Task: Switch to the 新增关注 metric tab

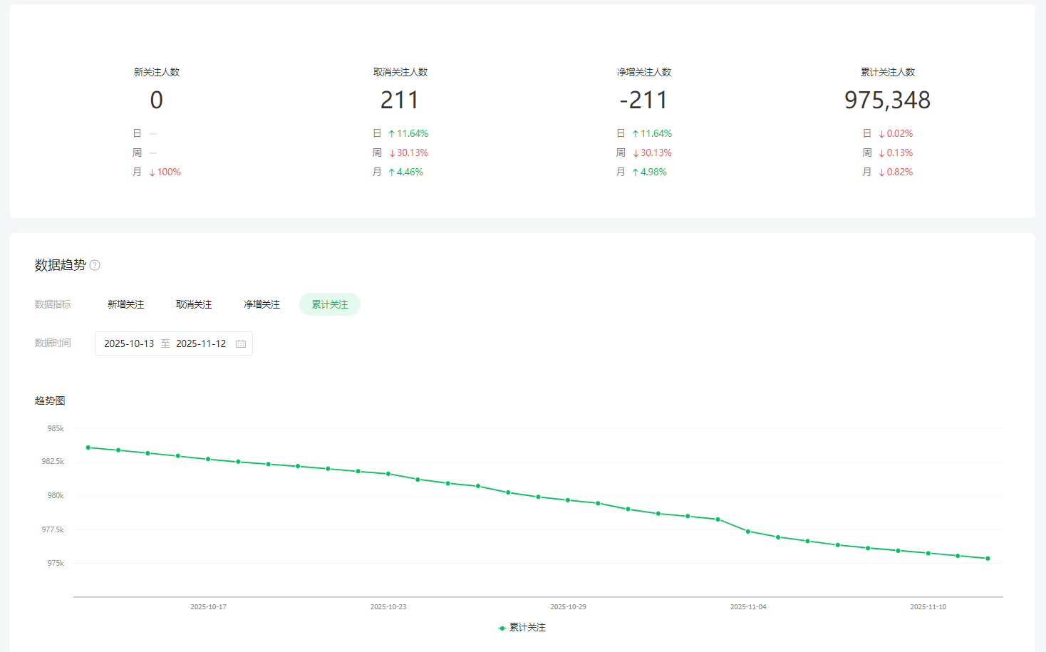Action: [x=126, y=304]
